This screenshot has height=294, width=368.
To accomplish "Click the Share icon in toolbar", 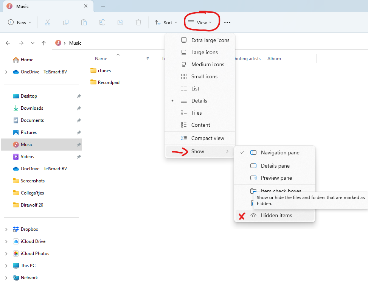I will [x=120, y=23].
